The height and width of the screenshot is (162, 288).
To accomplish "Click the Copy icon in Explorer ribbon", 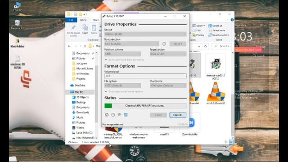I will (x=85, y=29).
